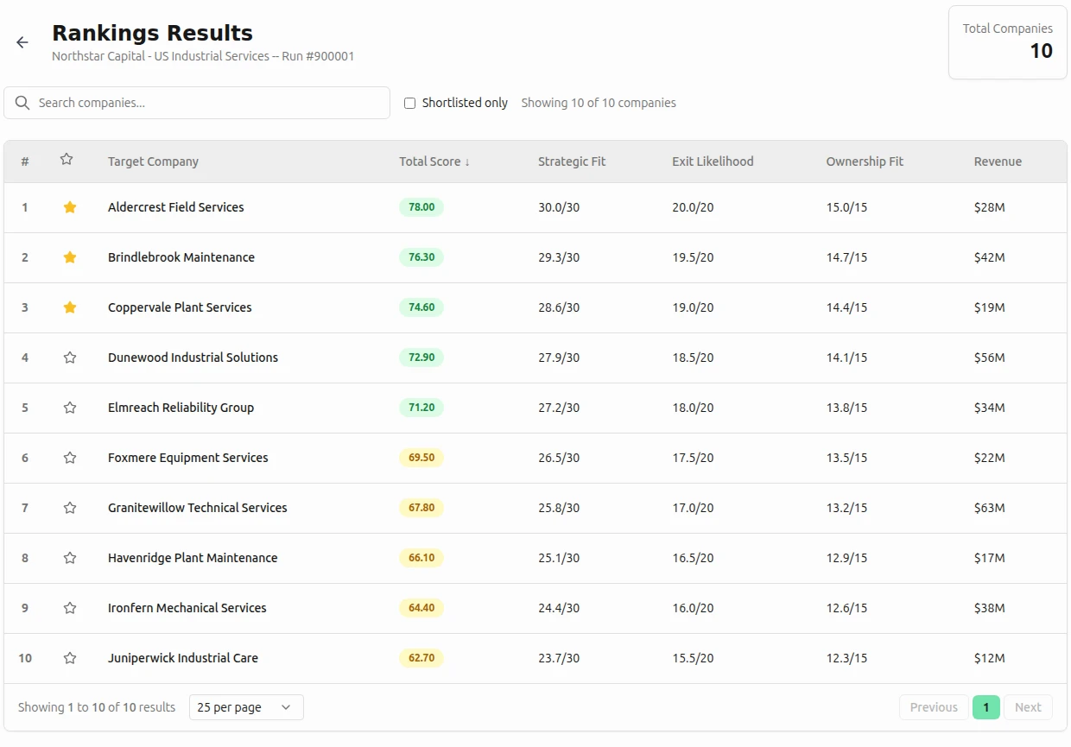Click the Previous page button

[x=934, y=707]
